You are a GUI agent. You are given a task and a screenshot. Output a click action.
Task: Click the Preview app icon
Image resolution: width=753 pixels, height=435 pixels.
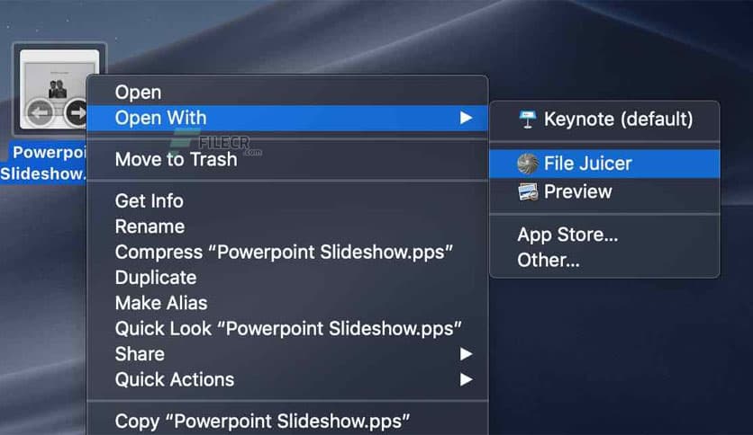tap(528, 192)
